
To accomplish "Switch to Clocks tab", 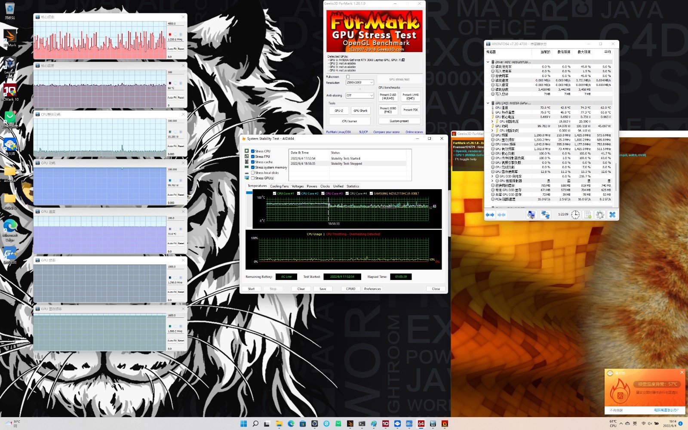I will (x=325, y=186).
